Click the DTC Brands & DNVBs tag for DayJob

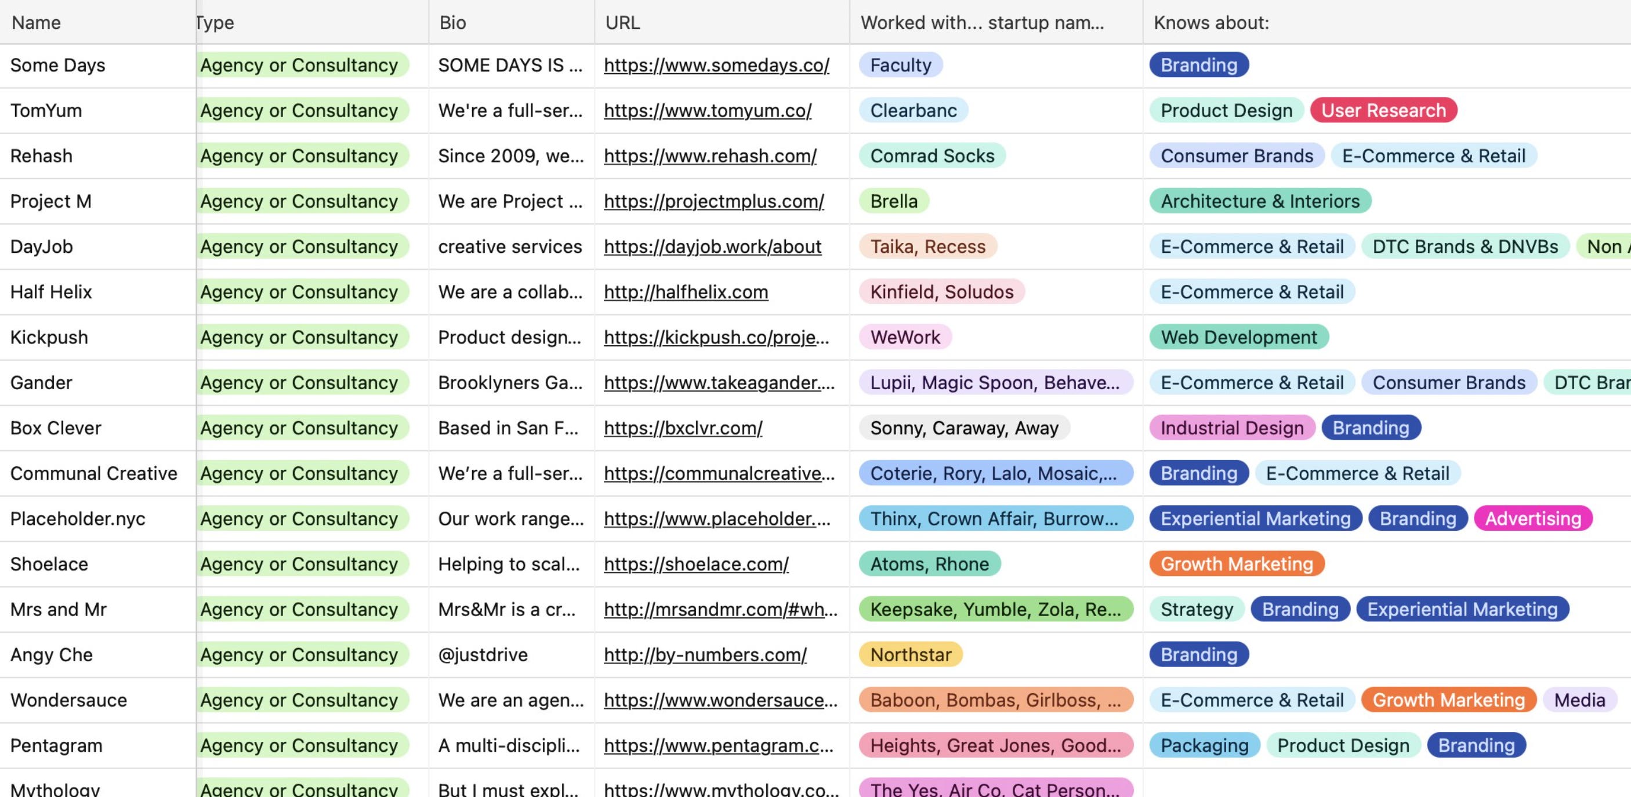click(x=1465, y=247)
